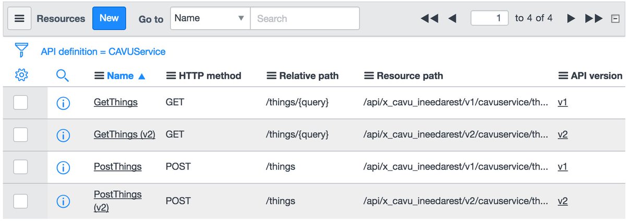Screen dimensions: 626x221
Task: Open the Resource path column menu
Action: pyautogui.click(x=368, y=76)
